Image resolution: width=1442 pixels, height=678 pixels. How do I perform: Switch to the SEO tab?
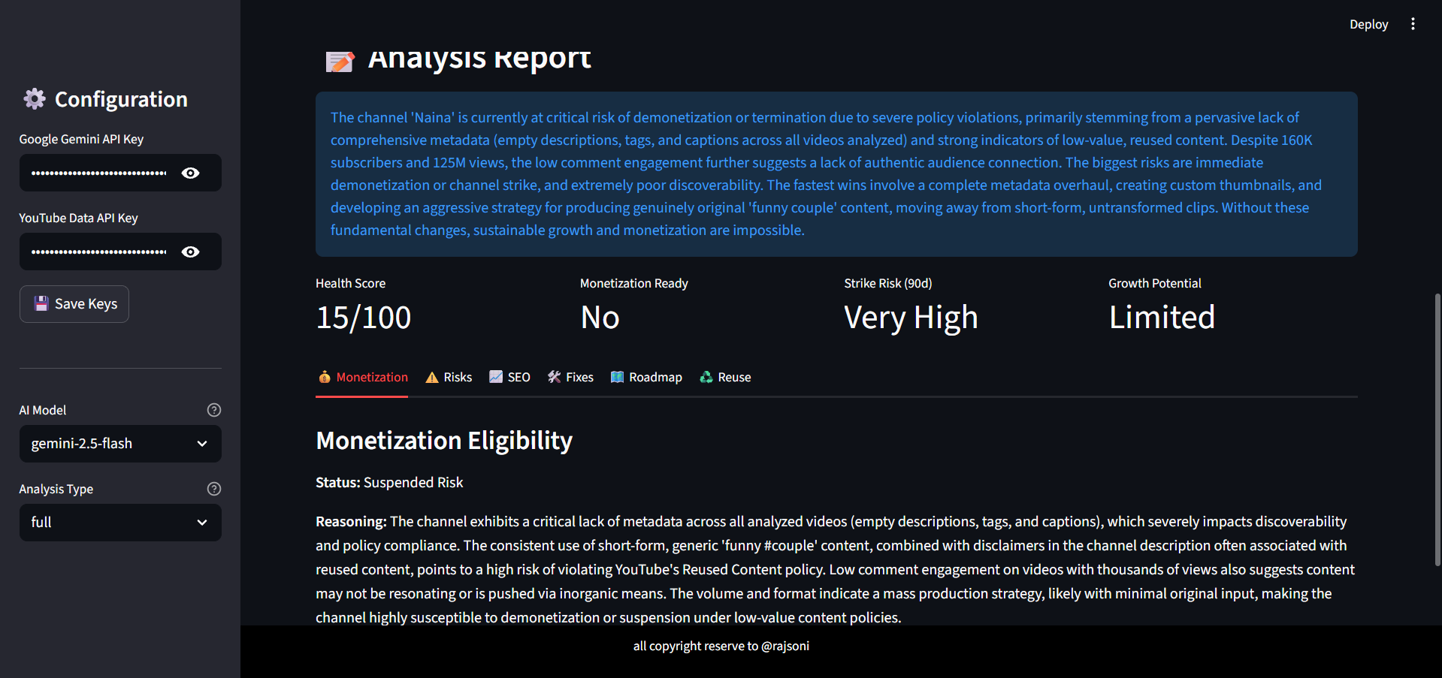click(509, 378)
